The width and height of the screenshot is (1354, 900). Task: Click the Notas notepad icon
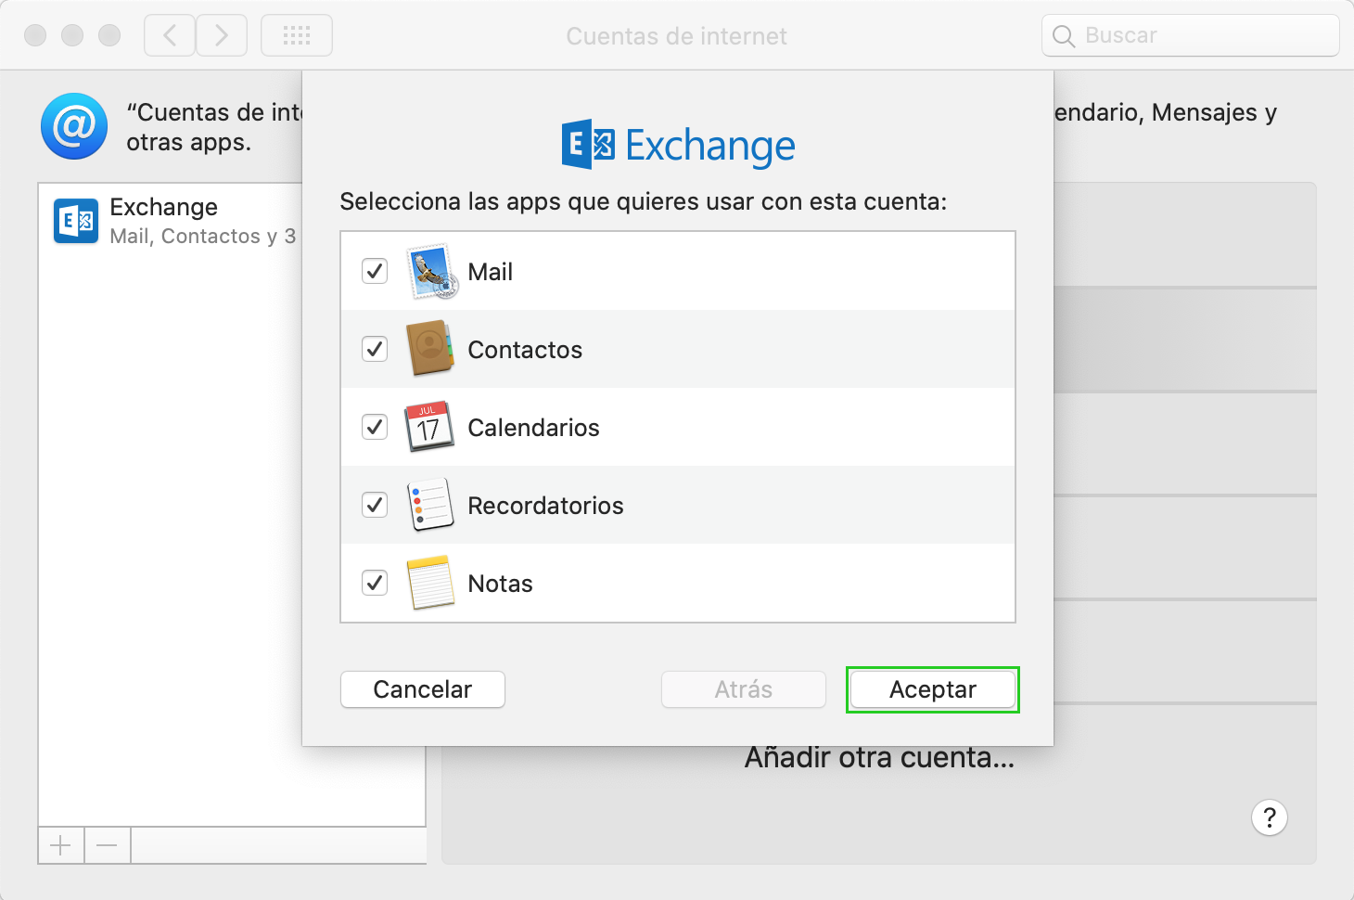click(429, 583)
